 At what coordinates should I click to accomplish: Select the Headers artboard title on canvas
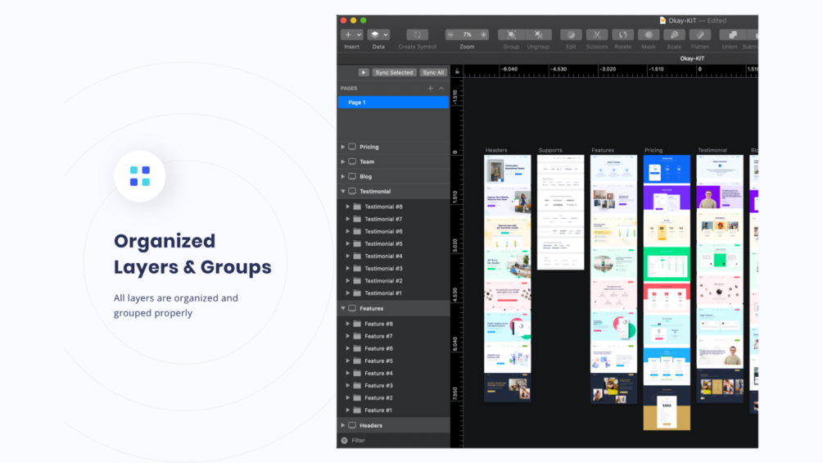click(496, 150)
